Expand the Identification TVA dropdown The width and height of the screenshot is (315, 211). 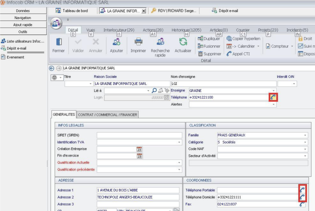point(179,142)
